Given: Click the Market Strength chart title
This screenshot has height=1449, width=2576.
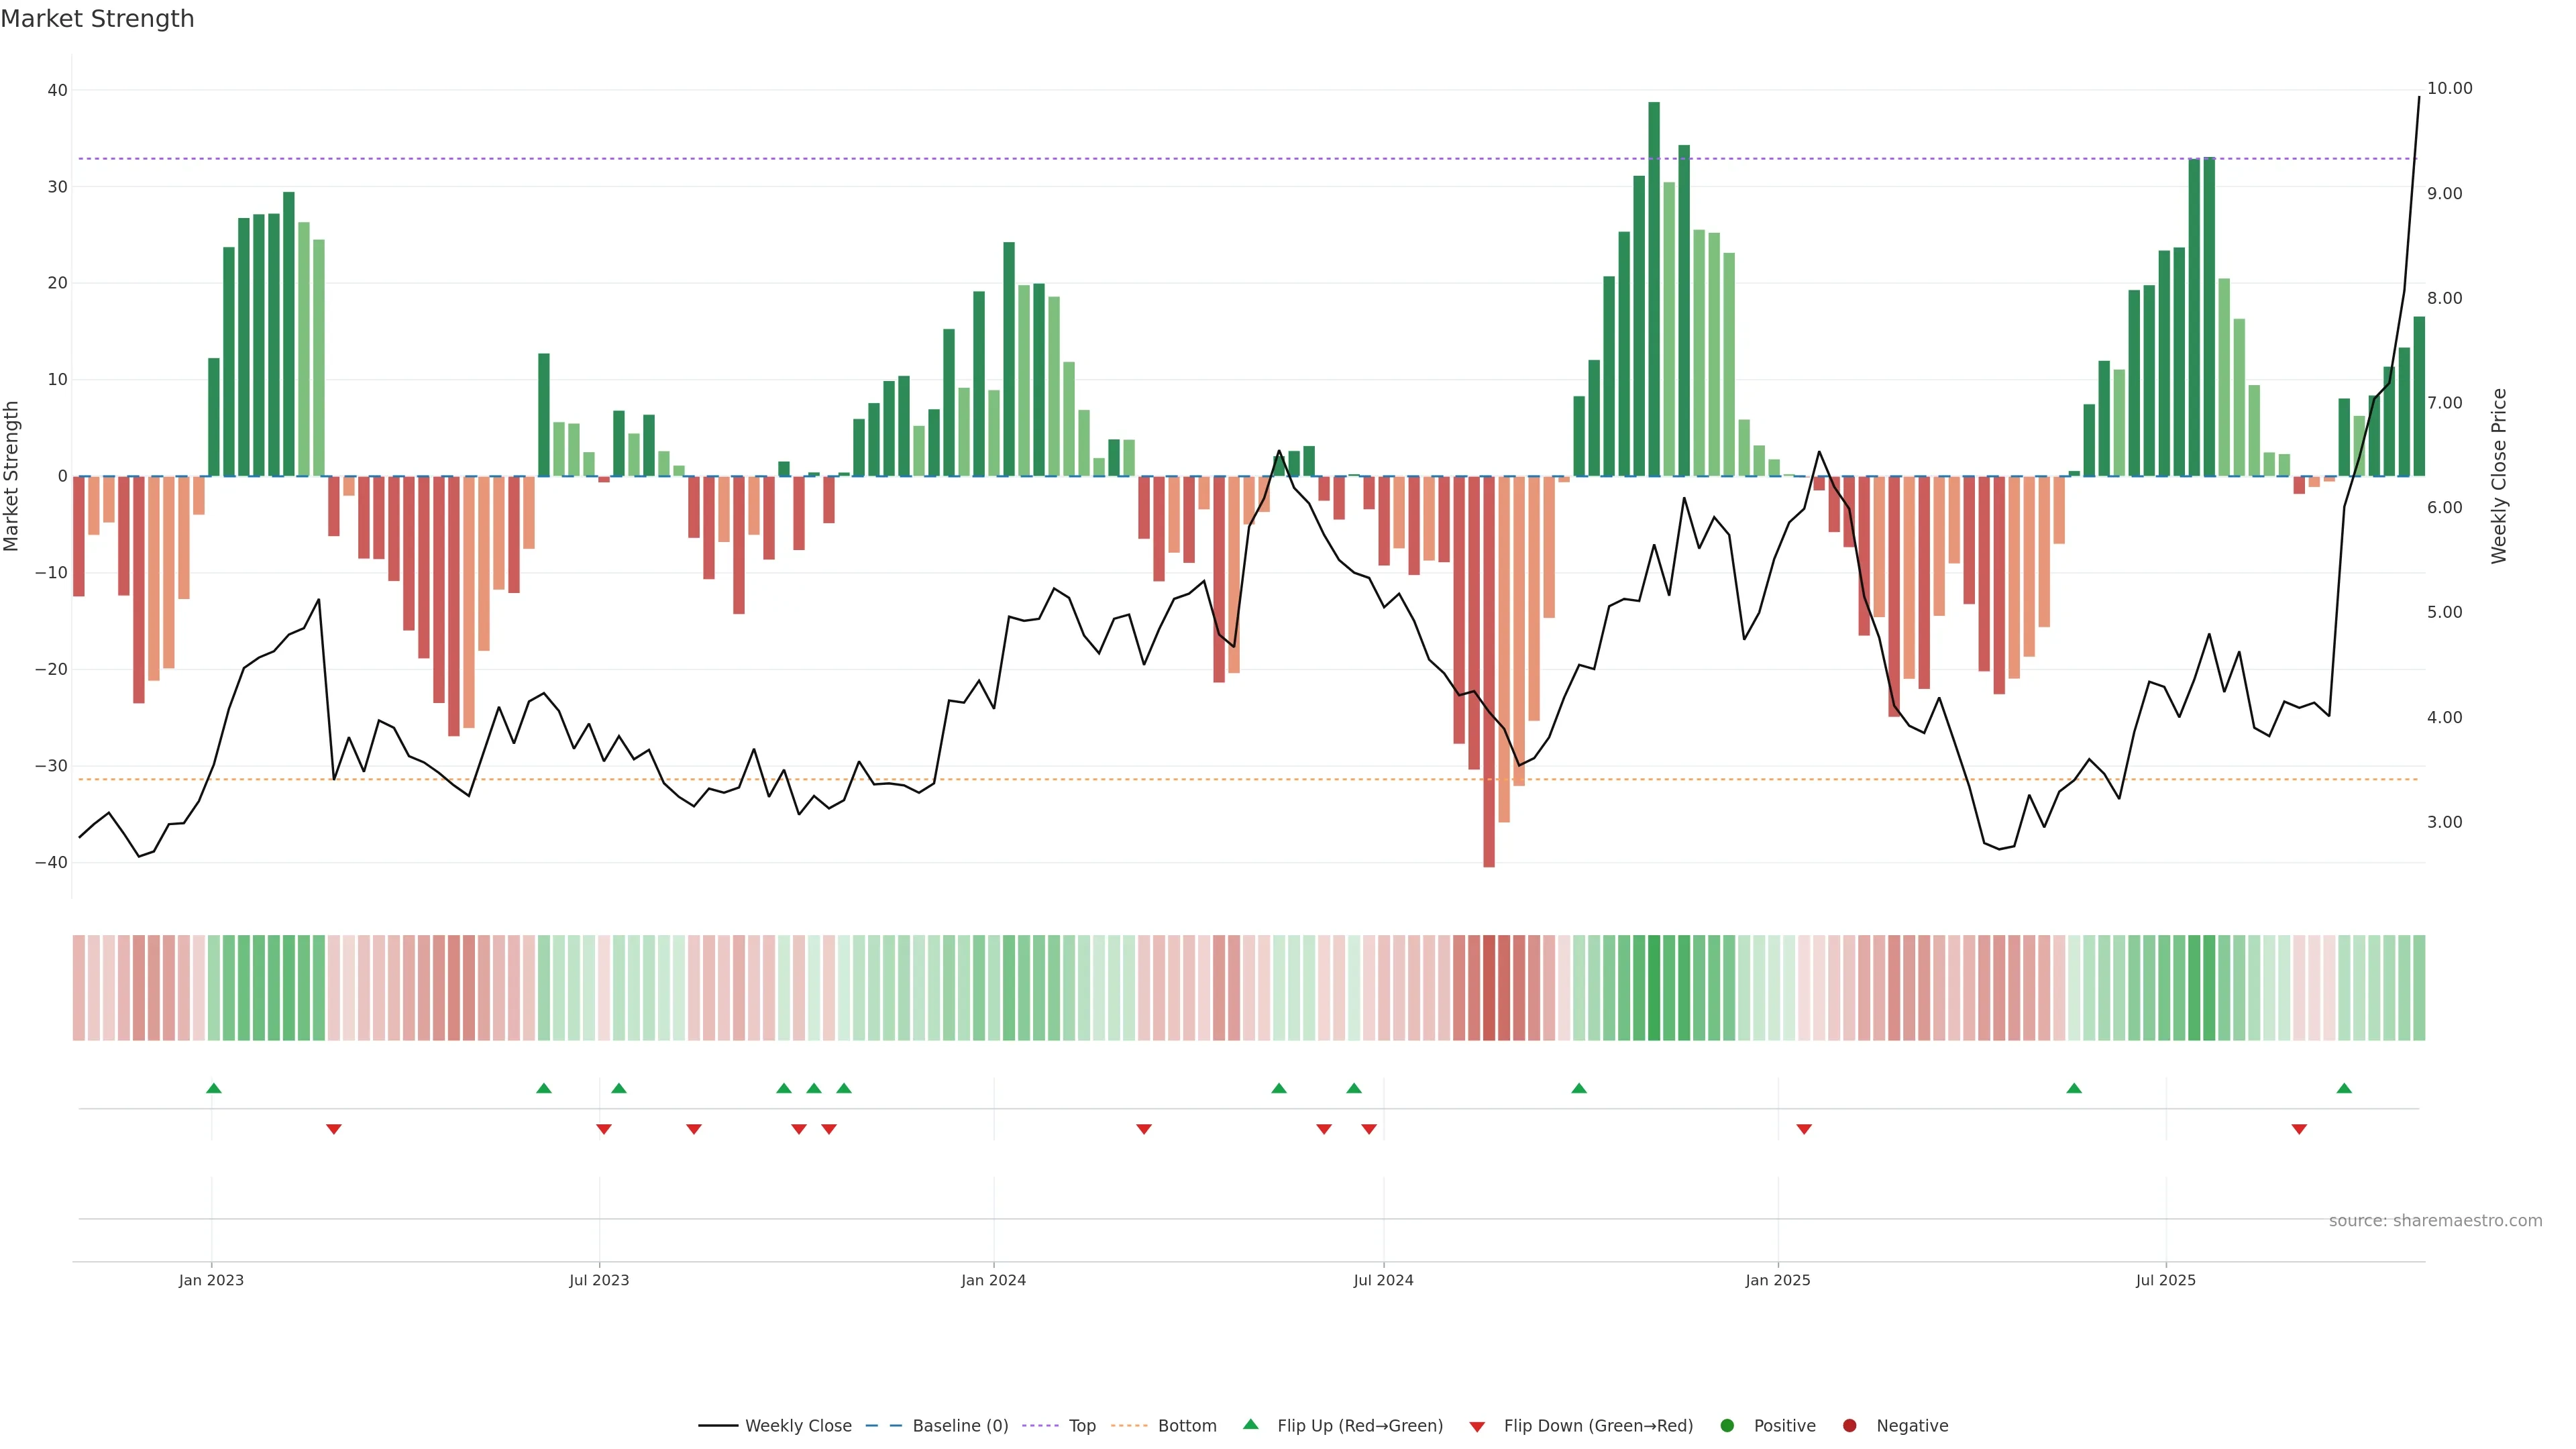Looking at the screenshot, I should click(x=97, y=19).
